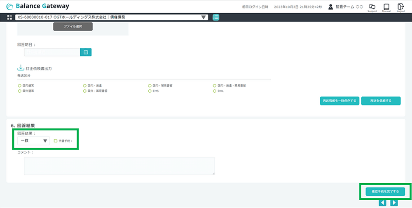Select the EMS delivery option
The width and height of the screenshot is (412, 208).
coord(150,91)
